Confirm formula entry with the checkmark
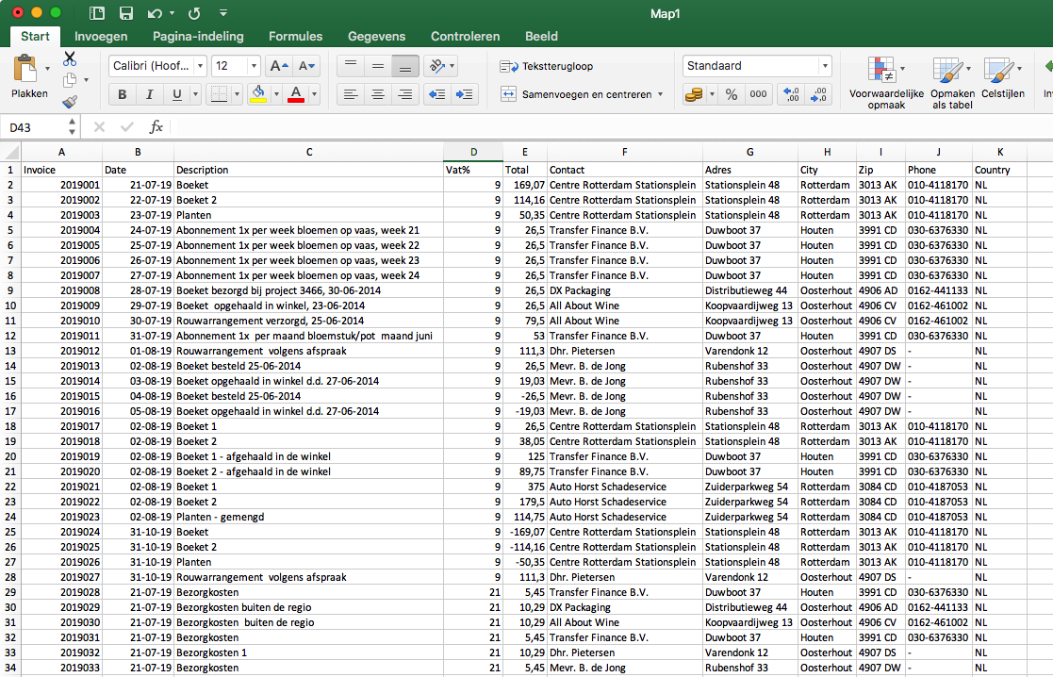Image resolution: width=1053 pixels, height=677 pixels. click(127, 127)
